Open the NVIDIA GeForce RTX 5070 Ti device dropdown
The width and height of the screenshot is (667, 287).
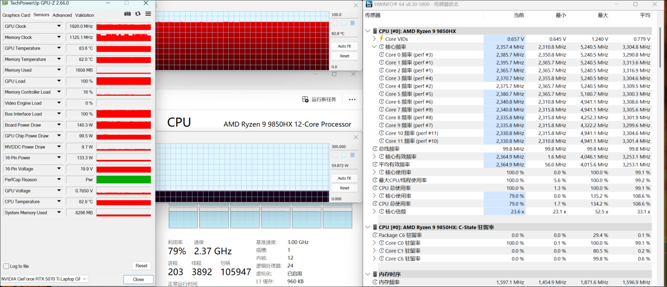(85, 279)
